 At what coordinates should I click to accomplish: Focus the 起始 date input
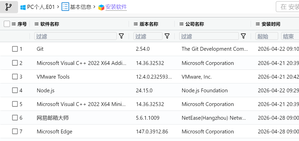(267, 36)
